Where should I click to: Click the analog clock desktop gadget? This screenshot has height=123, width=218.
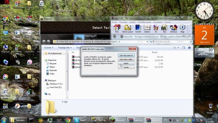pyautogui.click(x=204, y=11)
